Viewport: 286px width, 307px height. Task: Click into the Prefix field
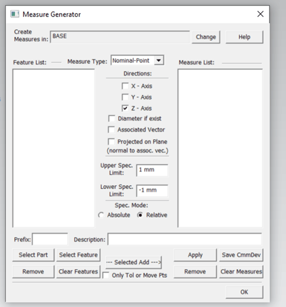[50, 239]
